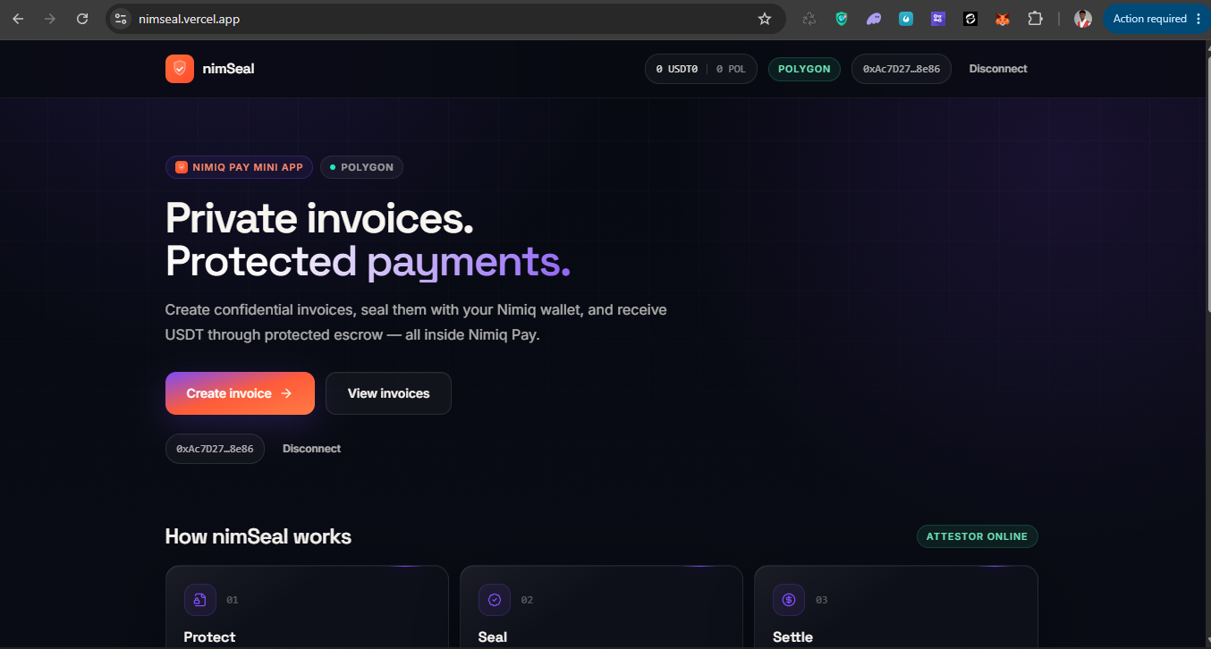Click the 0 POL balance
Image resolution: width=1211 pixels, height=649 pixels.
pos(731,69)
